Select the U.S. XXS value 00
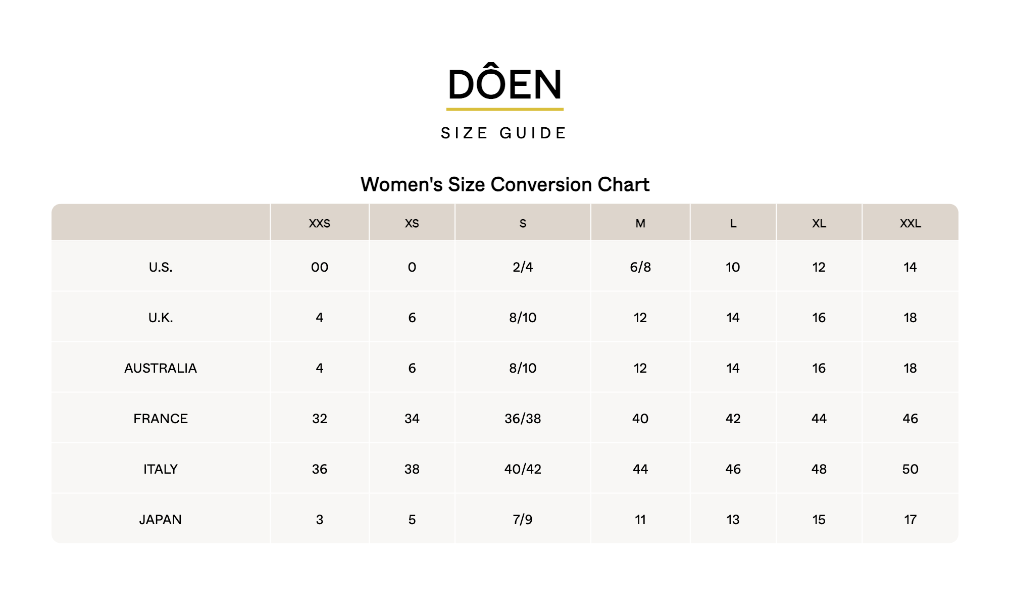The image size is (1010, 610). click(320, 267)
